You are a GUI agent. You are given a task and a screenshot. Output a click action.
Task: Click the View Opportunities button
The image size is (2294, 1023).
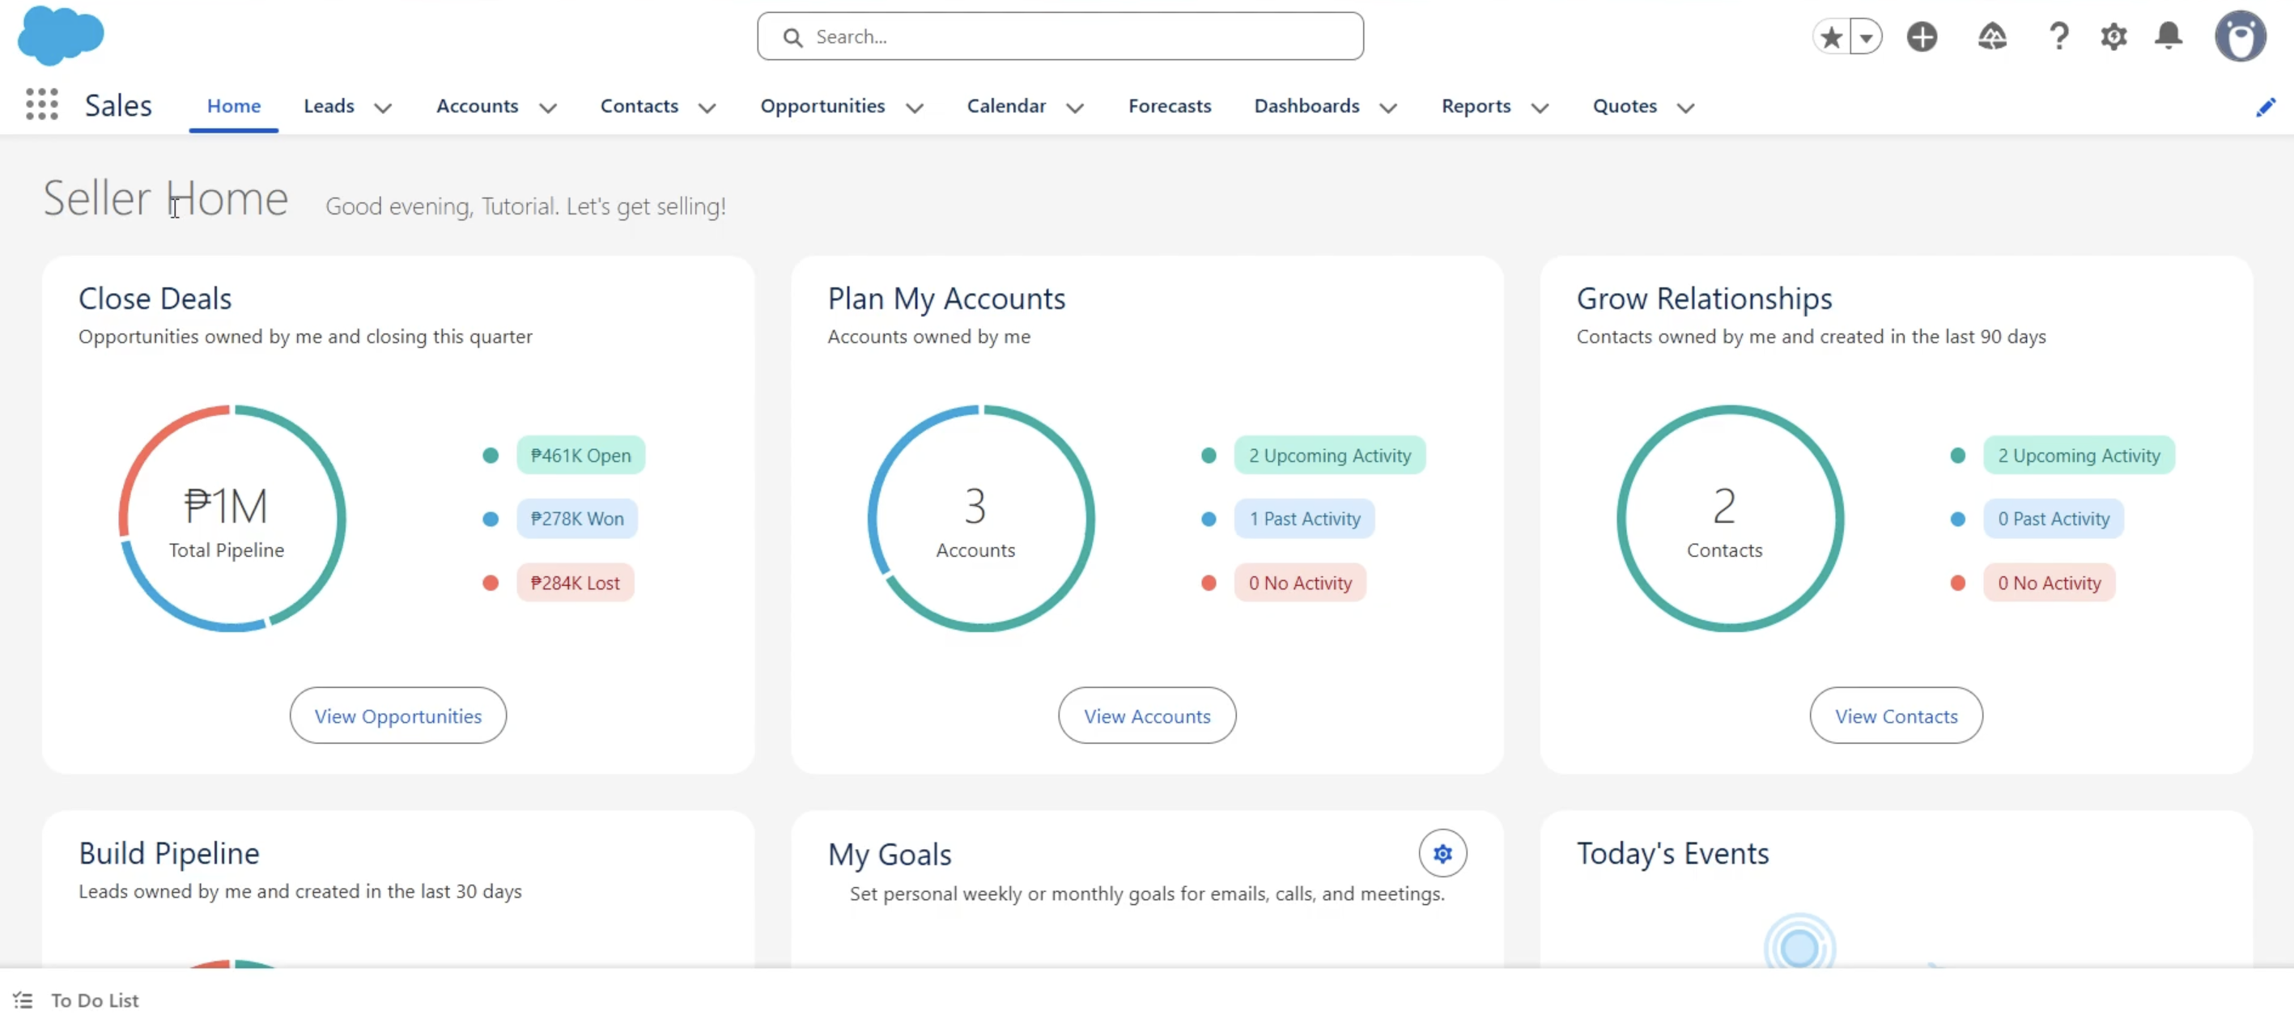(397, 715)
